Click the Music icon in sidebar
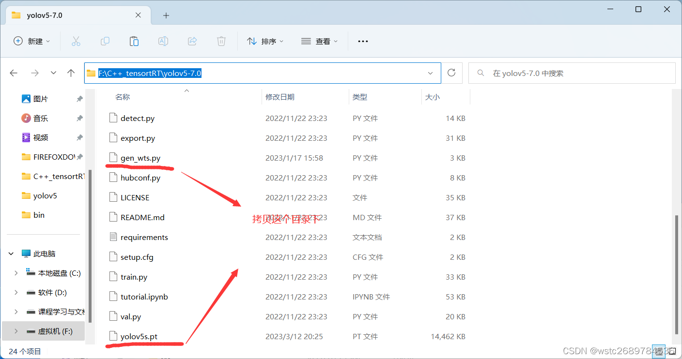The image size is (682, 359). (26, 118)
